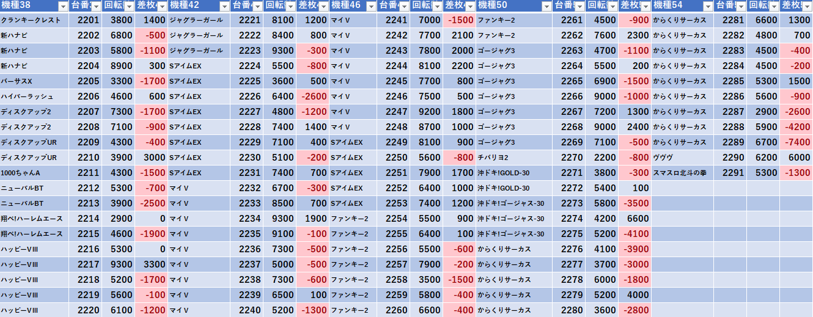The width and height of the screenshot is (813, 317).
Task: Open the 回転 filter dropdown in 機種42 group
Action: (290, 6)
